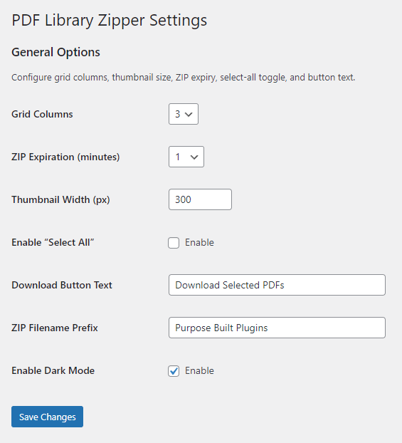The image size is (402, 443).
Task: Click the Enable text beside Dark Mode checkbox
Action: click(199, 370)
